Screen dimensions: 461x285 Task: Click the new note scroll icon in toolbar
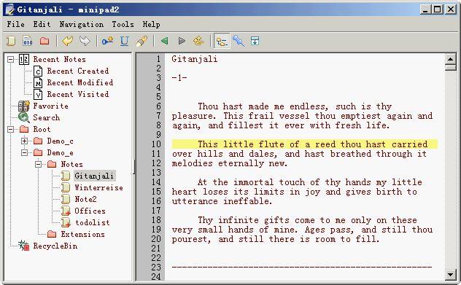(11, 41)
